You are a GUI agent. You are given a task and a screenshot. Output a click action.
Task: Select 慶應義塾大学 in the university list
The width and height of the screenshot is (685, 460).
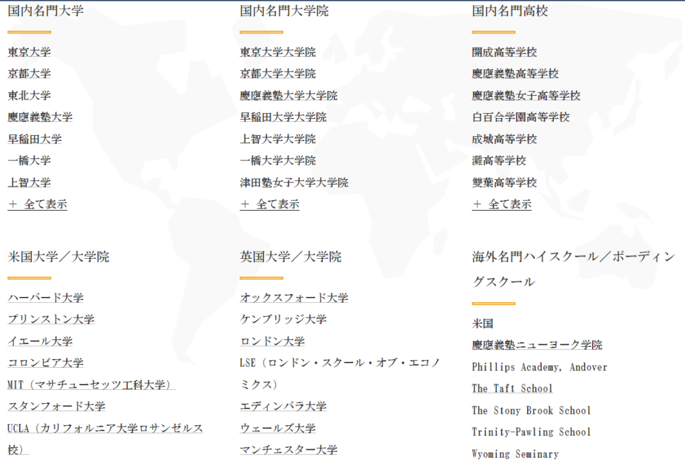[40, 117]
